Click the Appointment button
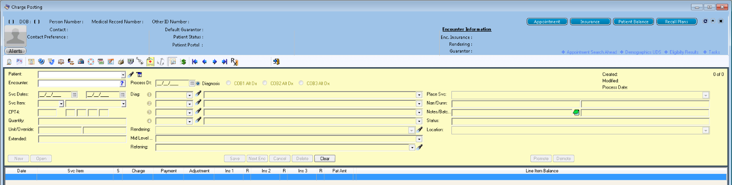Viewport: 732px width, 185px height. click(547, 21)
